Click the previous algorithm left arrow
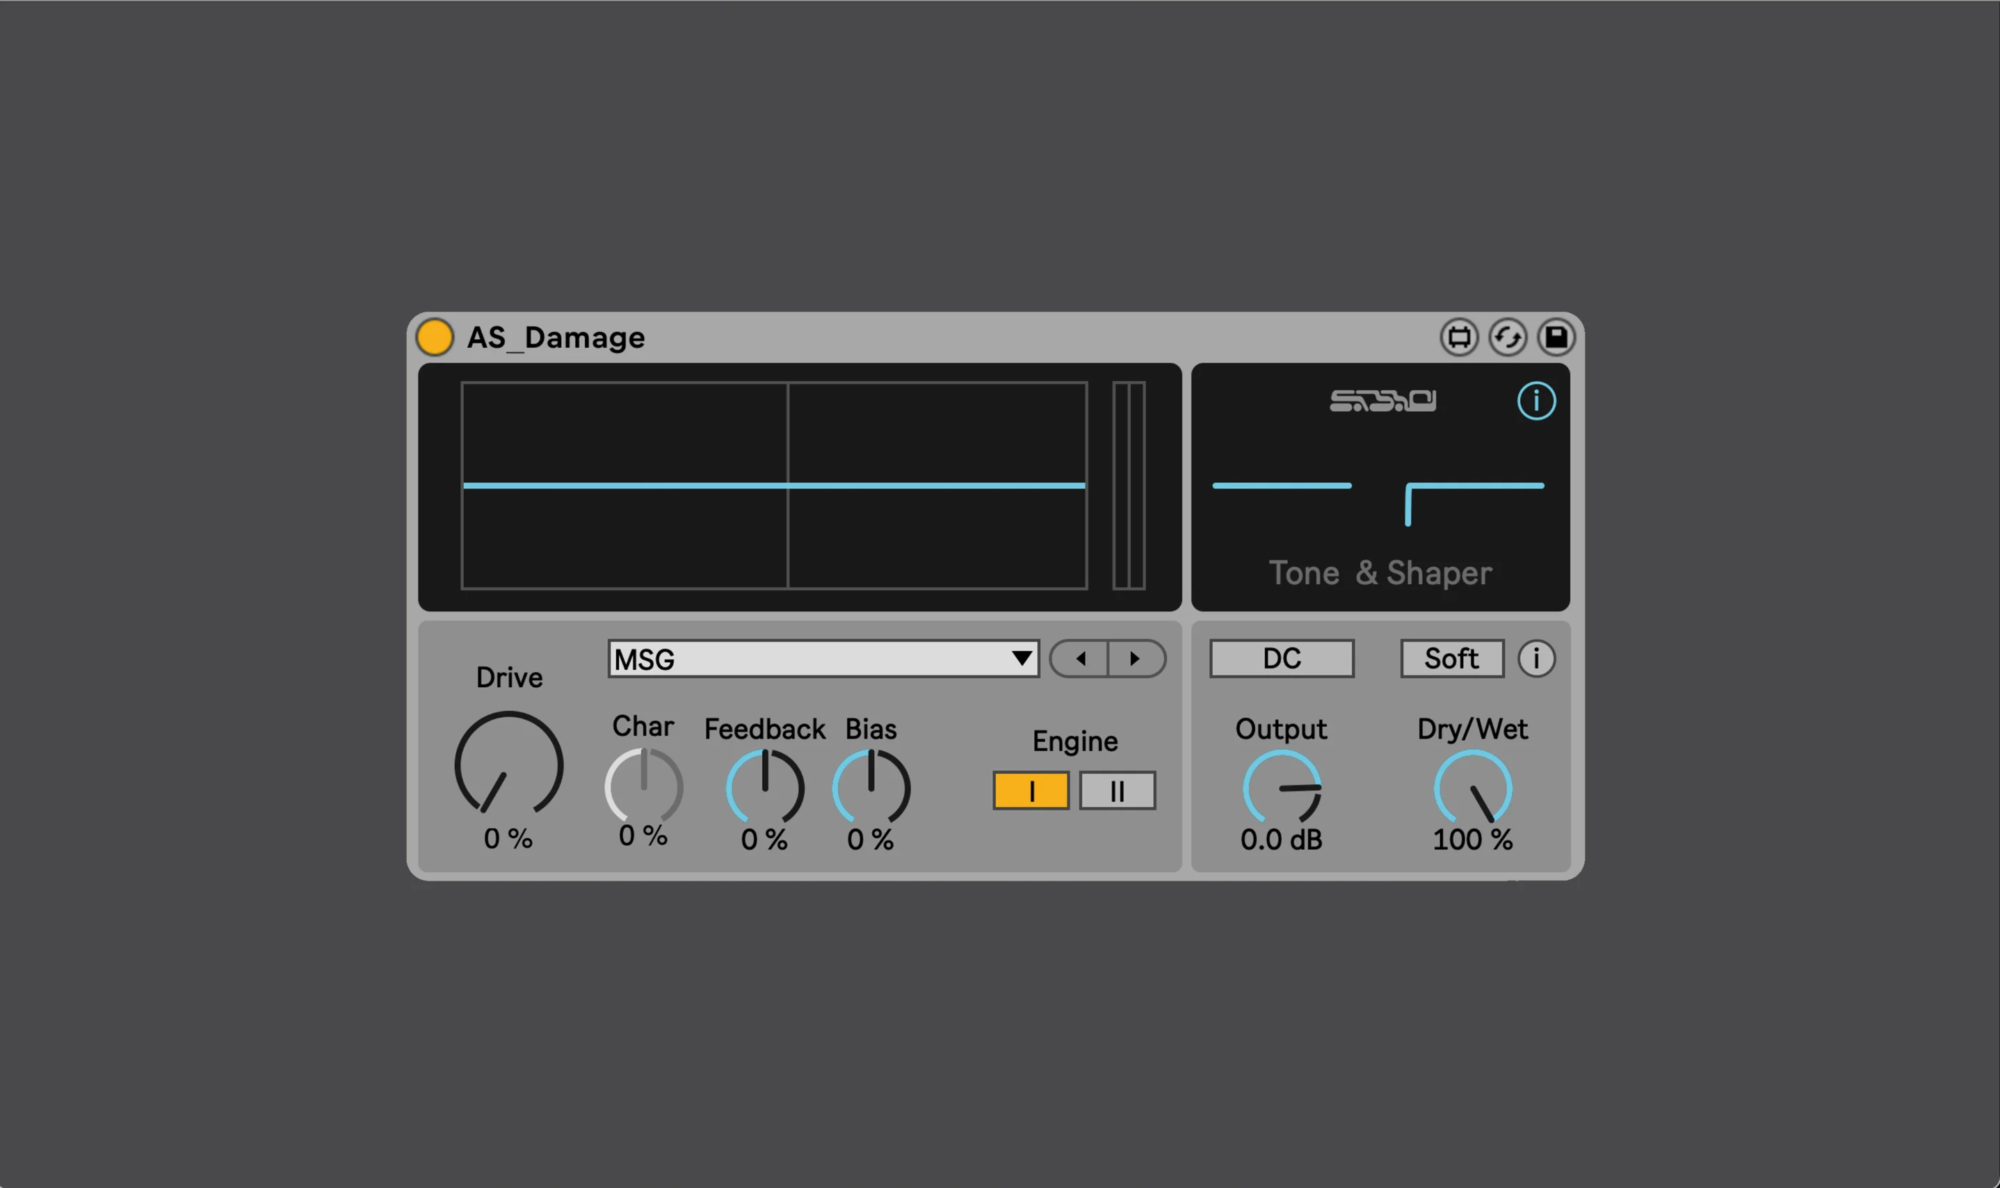 click(1081, 659)
